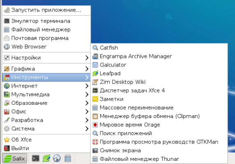Launch Массовое переименование entry
The height and width of the screenshot is (164, 235).
159,108
